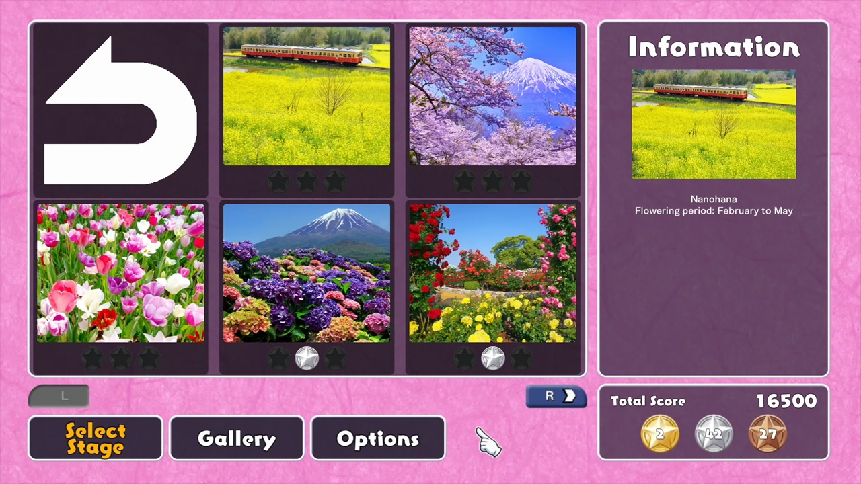Click the bronze medal icon showing 27
Image resolution: width=861 pixels, height=484 pixels.
coord(768,434)
